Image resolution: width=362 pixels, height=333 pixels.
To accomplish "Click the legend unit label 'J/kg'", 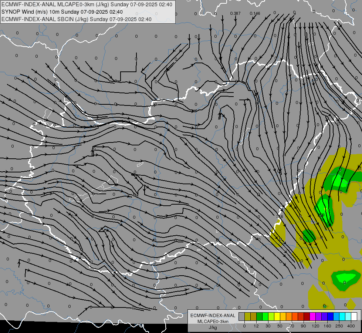I will (213, 327).
